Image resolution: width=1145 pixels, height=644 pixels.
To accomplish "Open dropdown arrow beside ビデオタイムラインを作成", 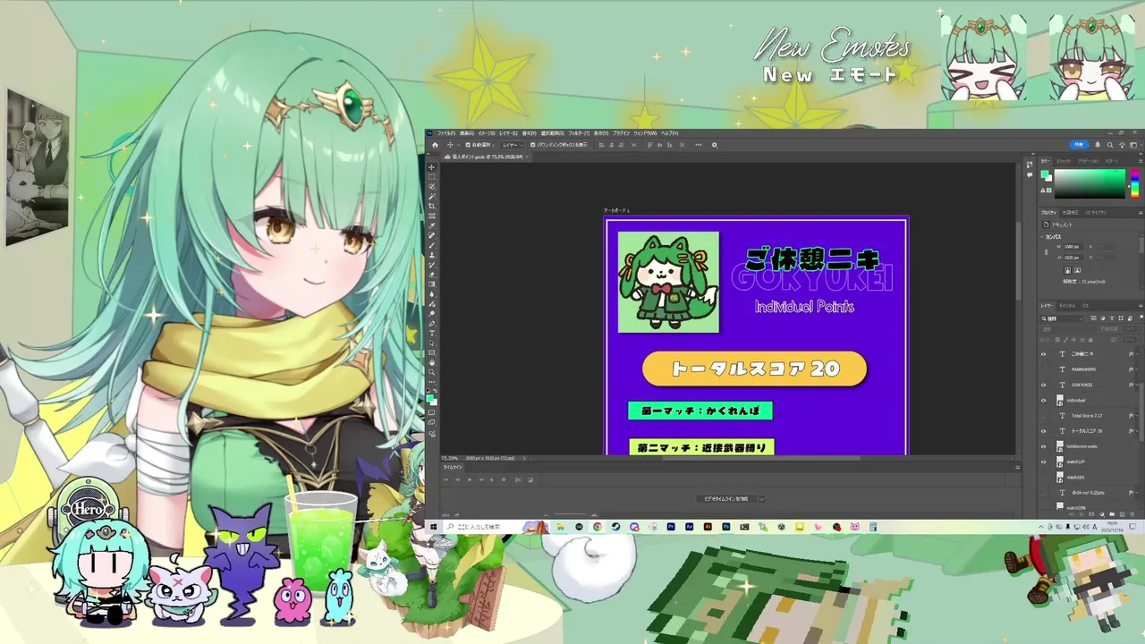I will point(761,499).
